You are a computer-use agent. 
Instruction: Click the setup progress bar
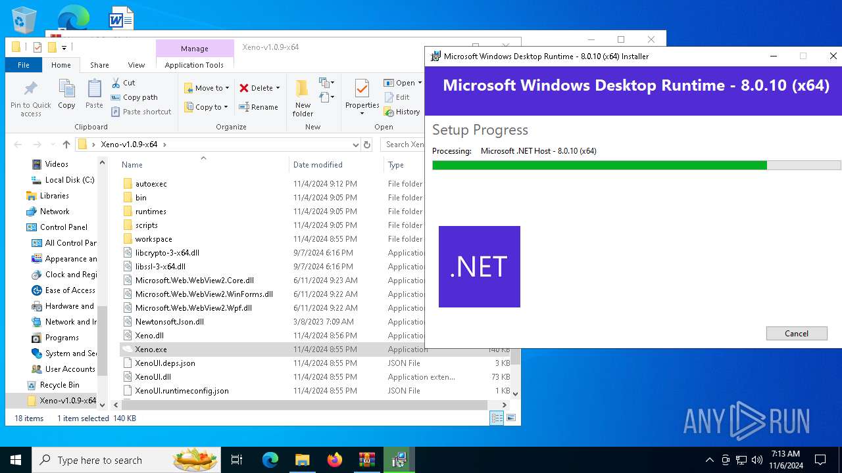pos(636,165)
